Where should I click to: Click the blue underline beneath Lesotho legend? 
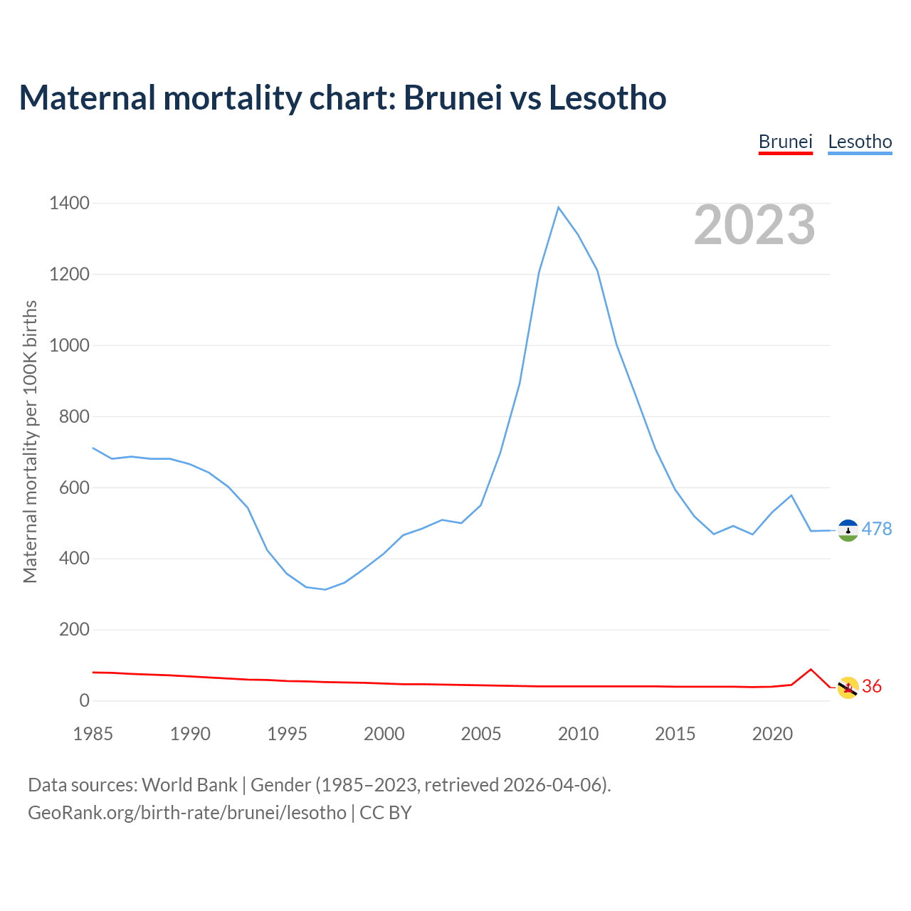(x=860, y=152)
